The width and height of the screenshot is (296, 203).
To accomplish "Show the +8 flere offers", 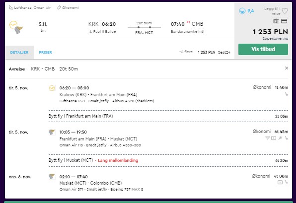I will (186, 52).
